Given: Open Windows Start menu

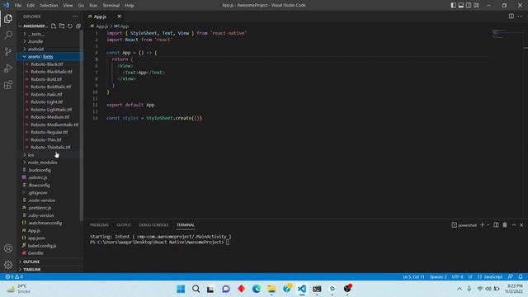Looking at the screenshot, I should click(x=181, y=289).
